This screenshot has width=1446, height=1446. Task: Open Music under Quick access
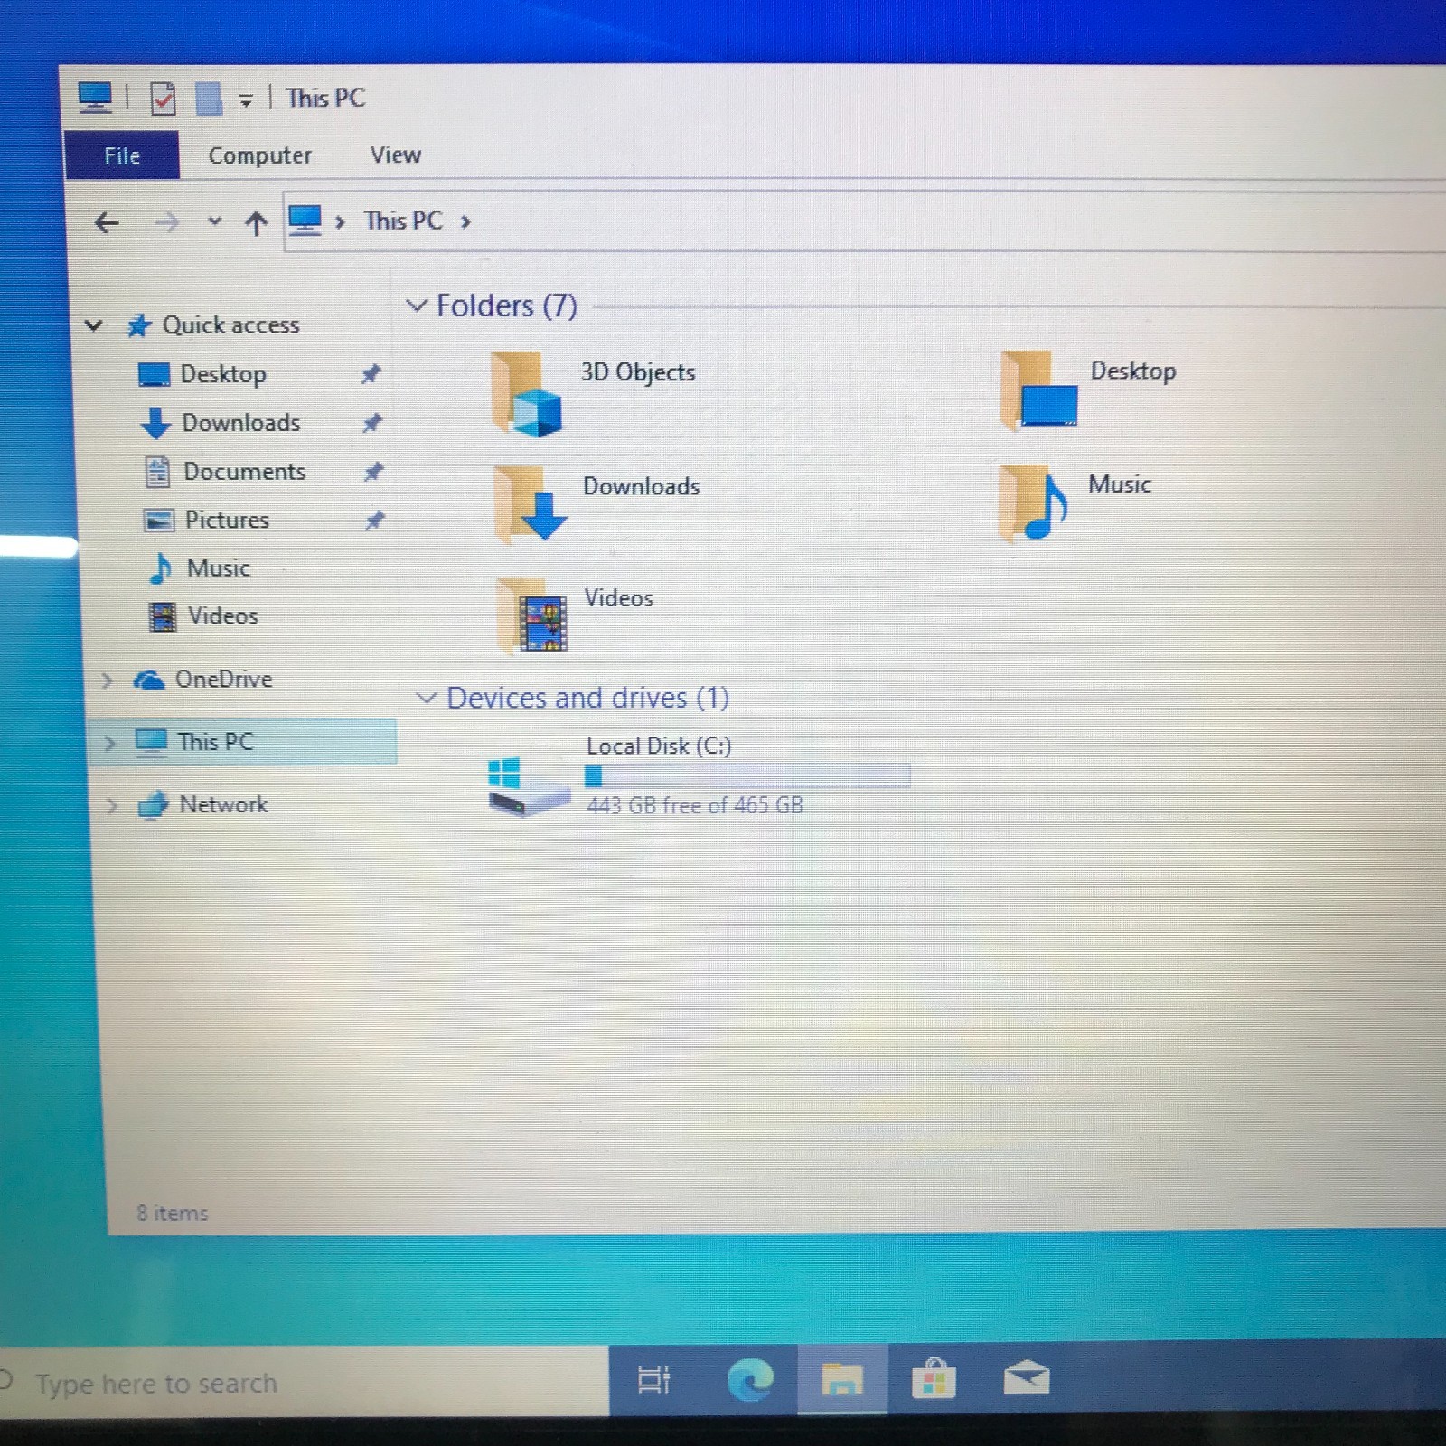click(x=218, y=568)
